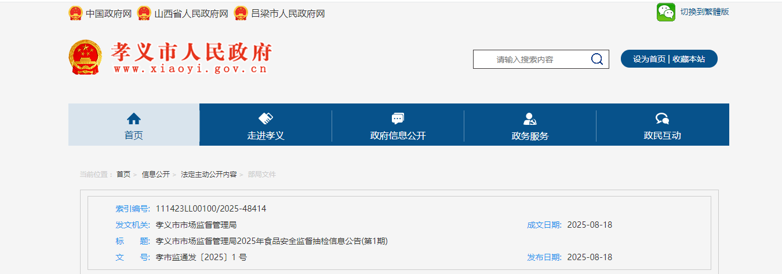Open the 中国政府网 link

(108, 13)
